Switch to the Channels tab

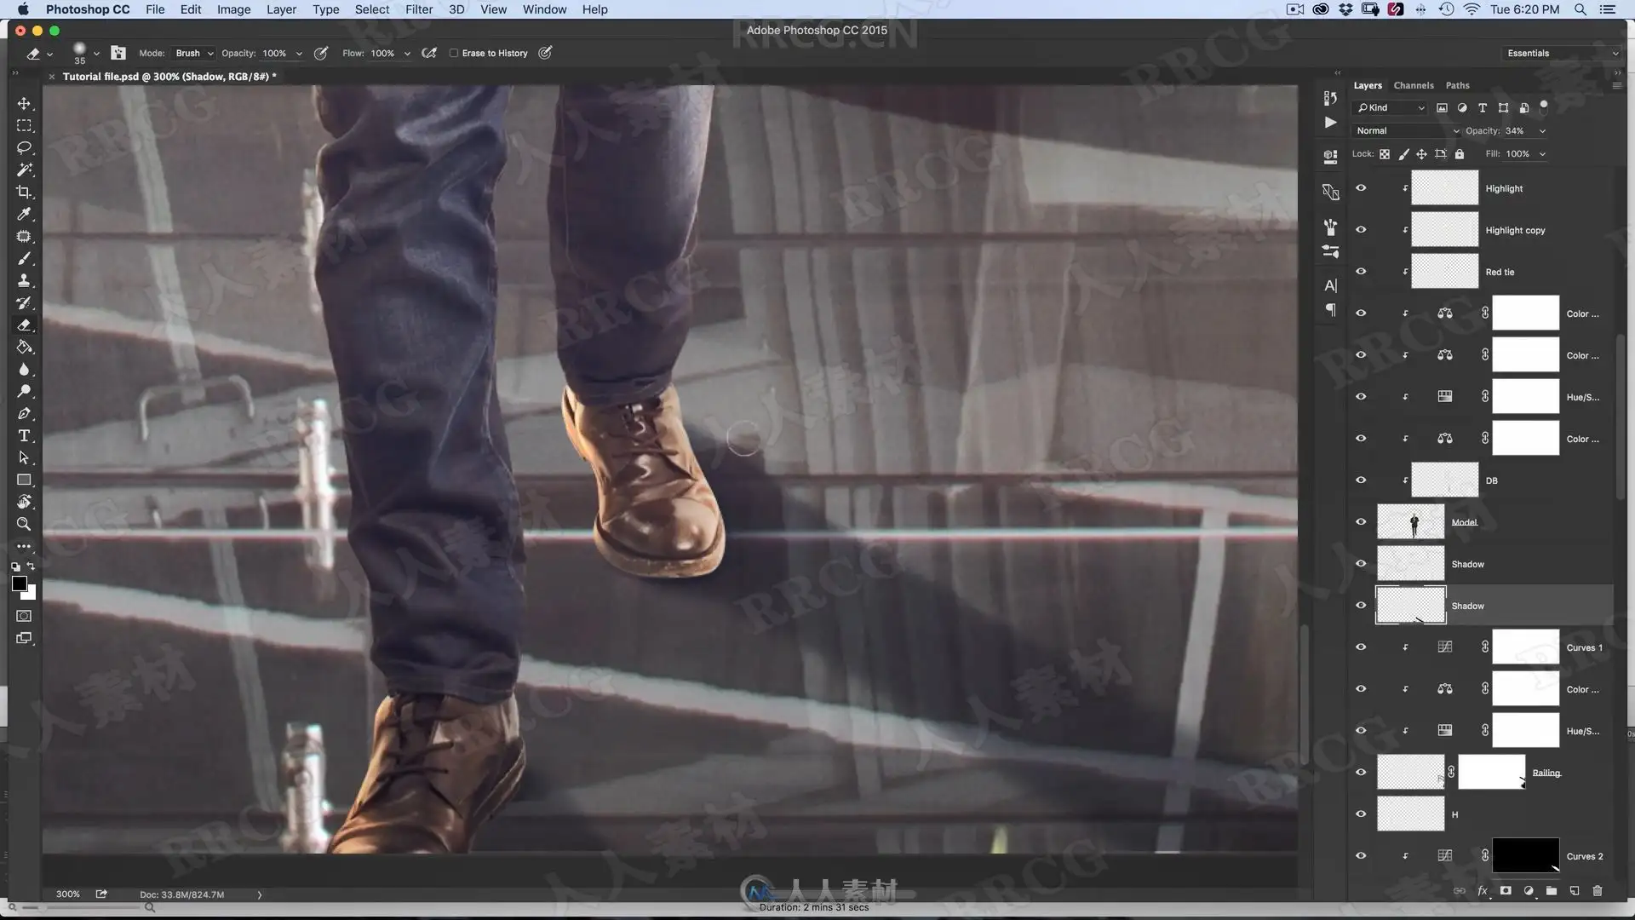pyautogui.click(x=1413, y=85)
